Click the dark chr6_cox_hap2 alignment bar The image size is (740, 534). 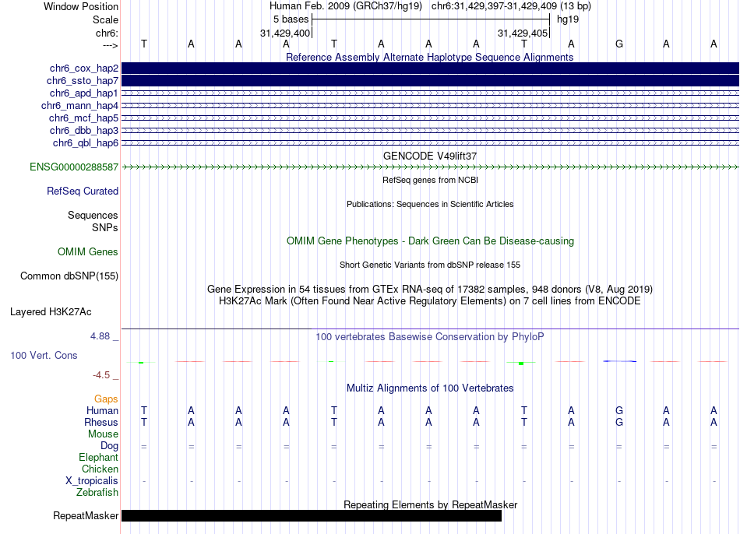coord(430,69)
